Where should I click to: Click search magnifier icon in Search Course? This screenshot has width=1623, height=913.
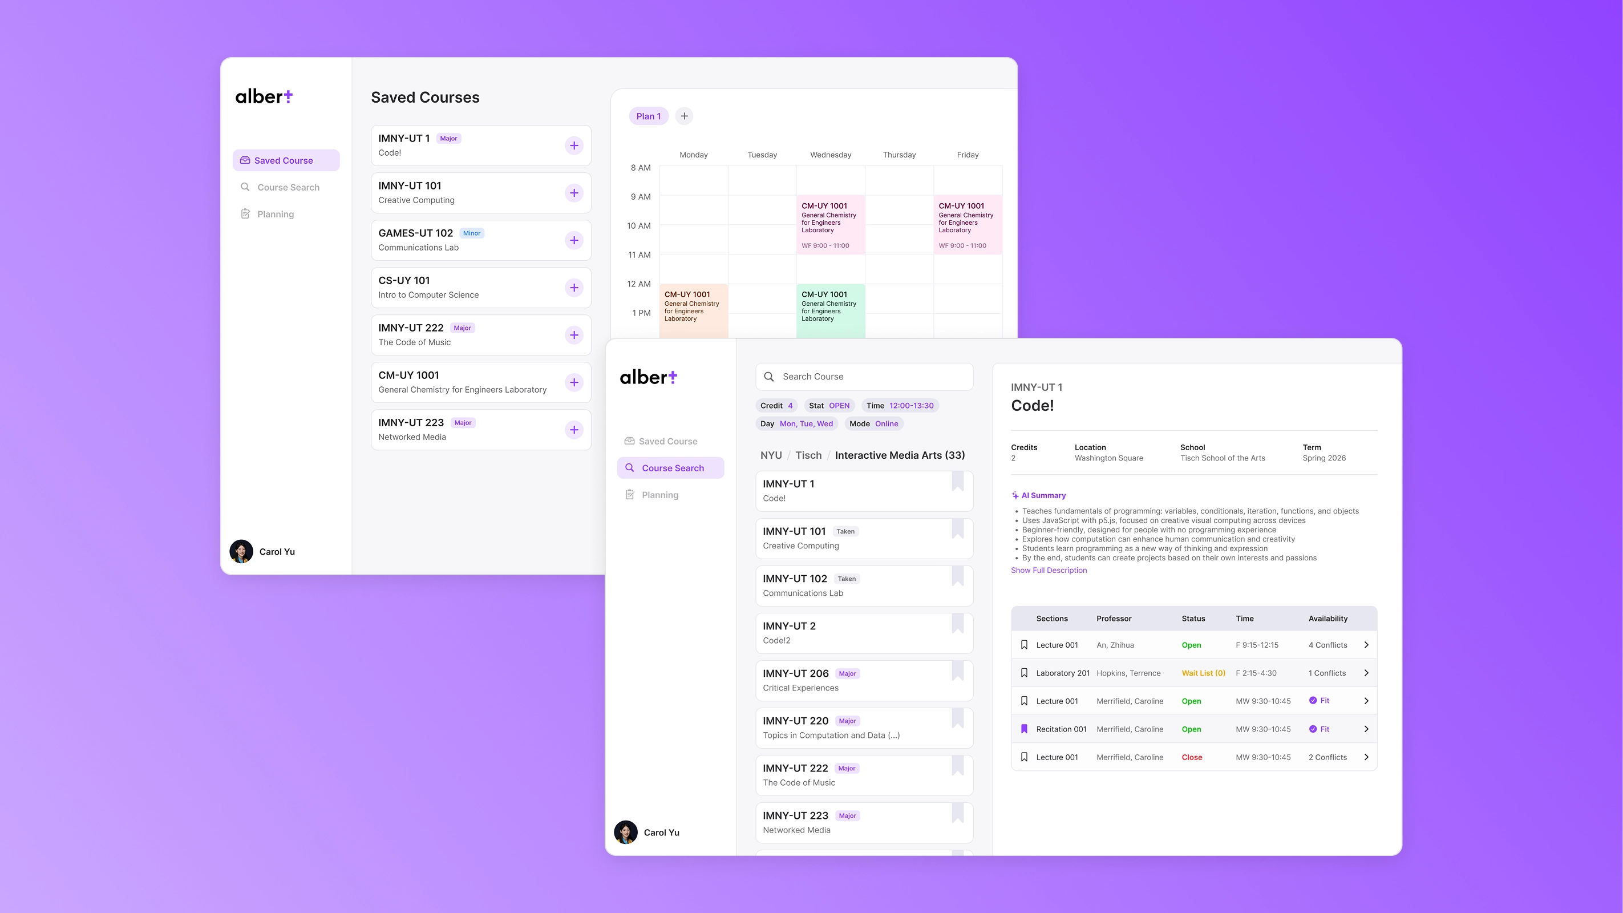(768, 377)
